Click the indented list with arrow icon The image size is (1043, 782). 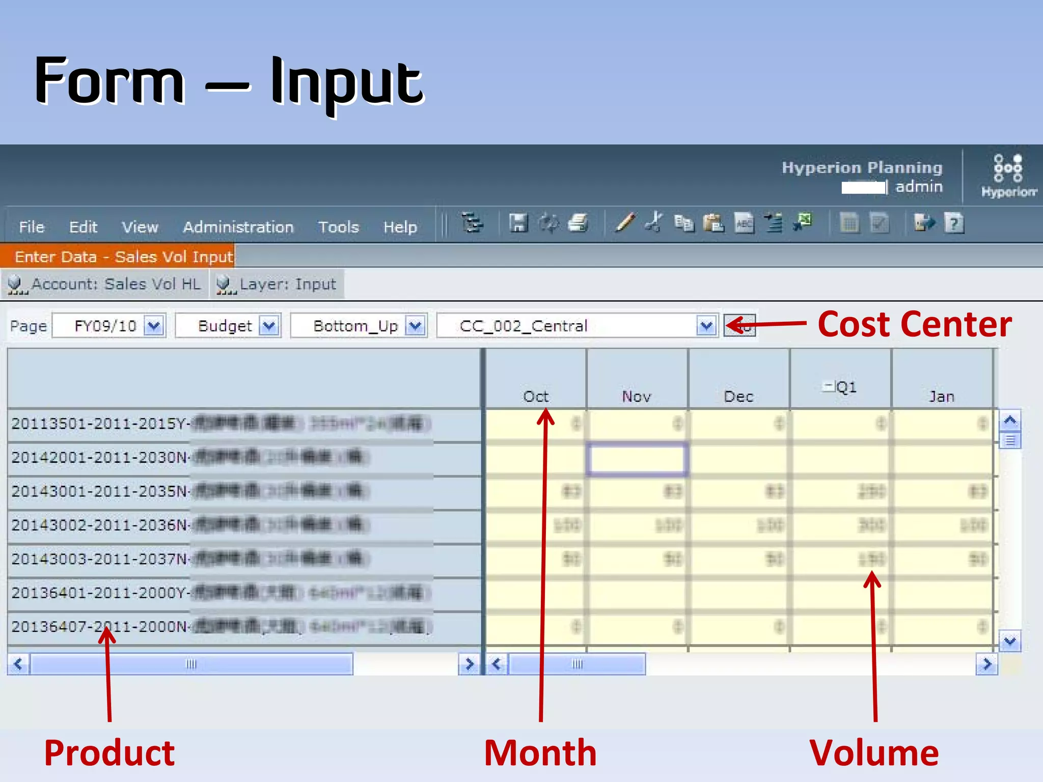tap(774, 223)
